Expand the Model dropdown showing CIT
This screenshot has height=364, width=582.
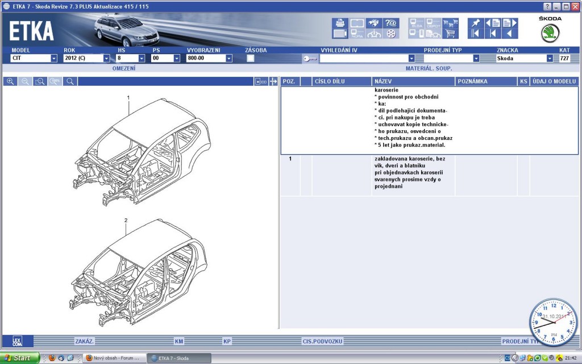click(53, 58)
